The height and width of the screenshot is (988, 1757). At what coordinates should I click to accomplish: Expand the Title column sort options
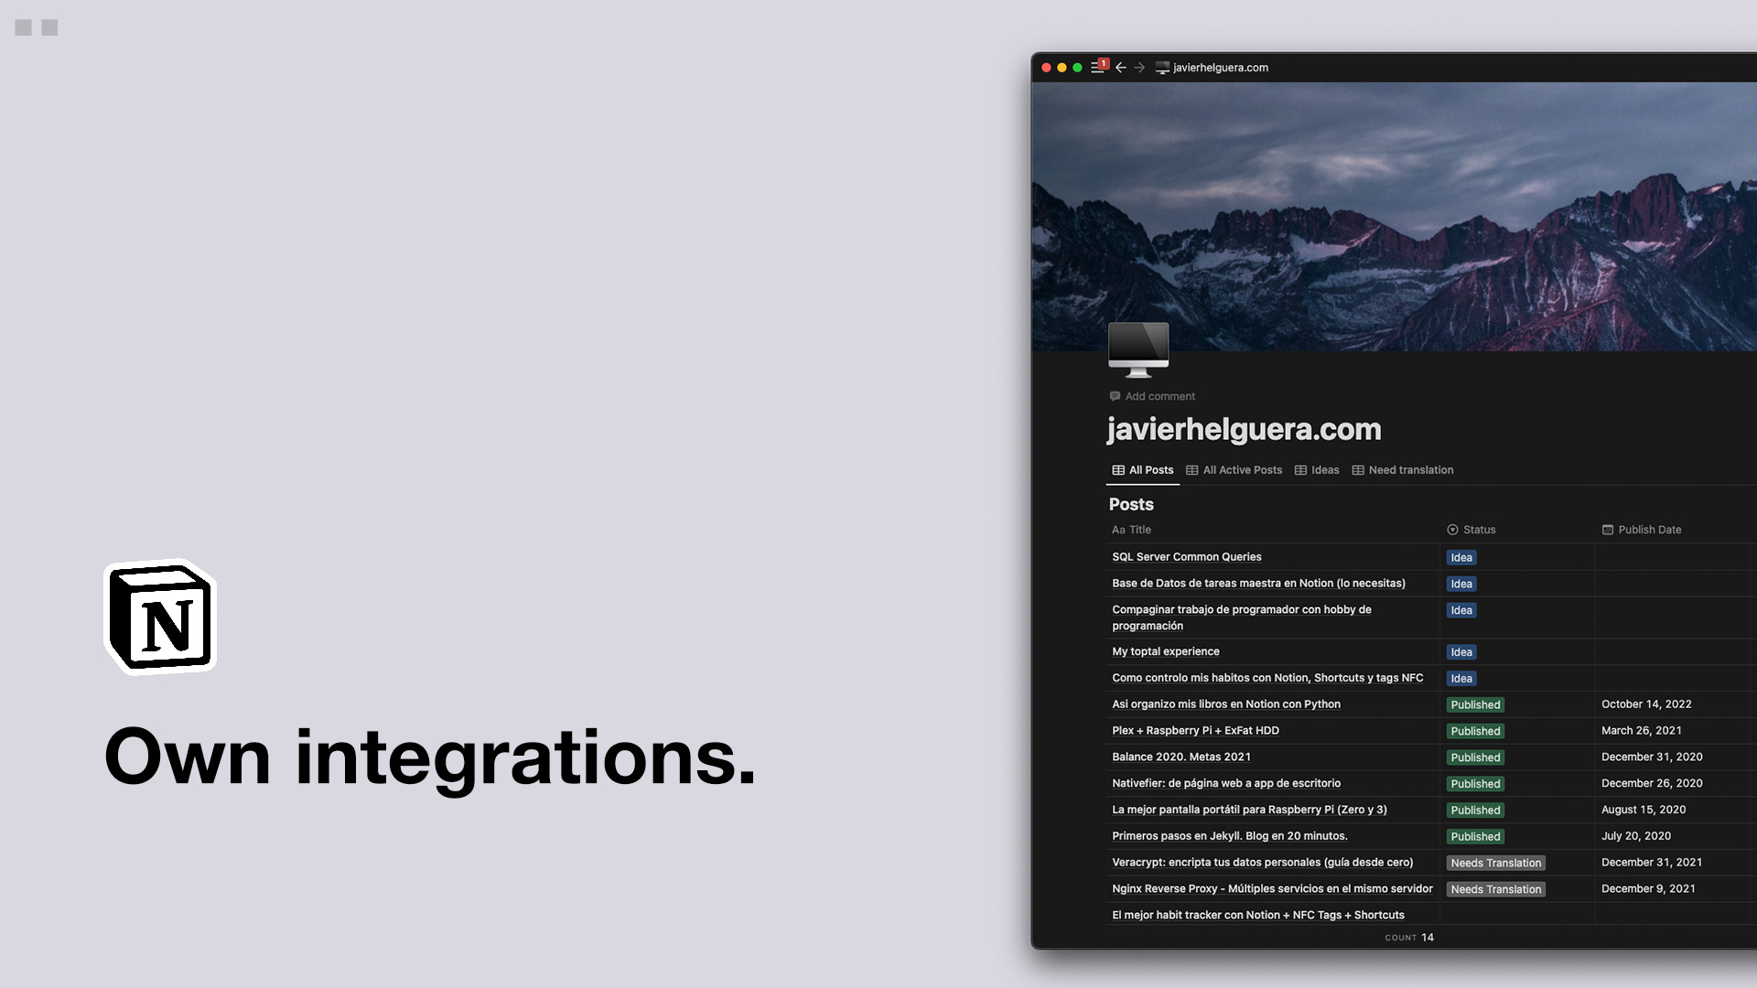(1131, 530)
